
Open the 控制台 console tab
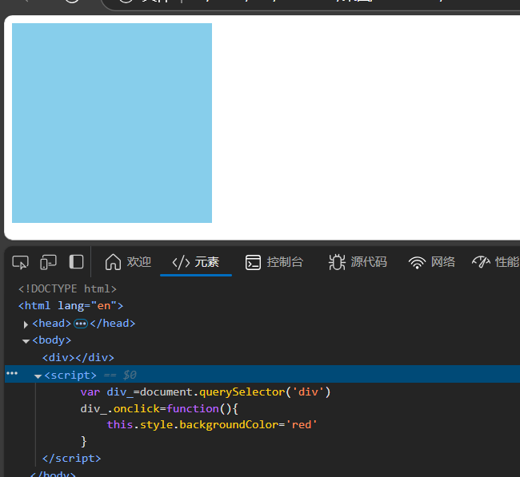click(x=274, y=262)
